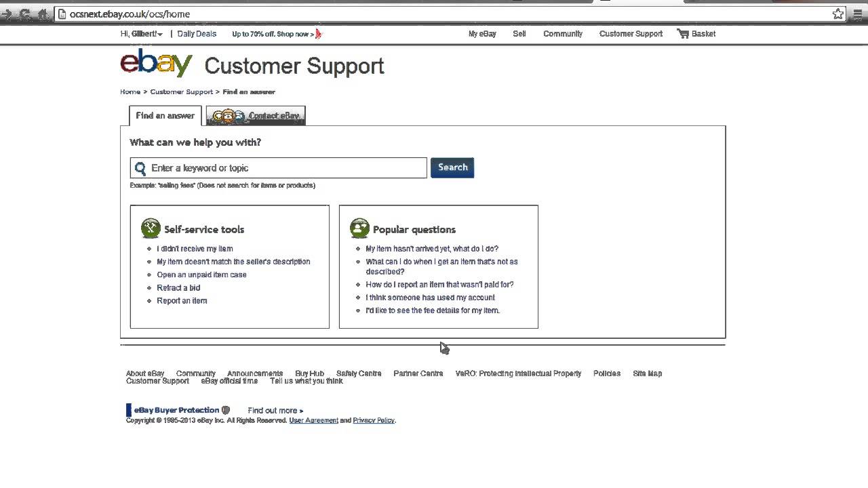This screenshot has height=488, width=868.
Task: Click the bookmark star in address bar
Action: (x=838, y=14)
